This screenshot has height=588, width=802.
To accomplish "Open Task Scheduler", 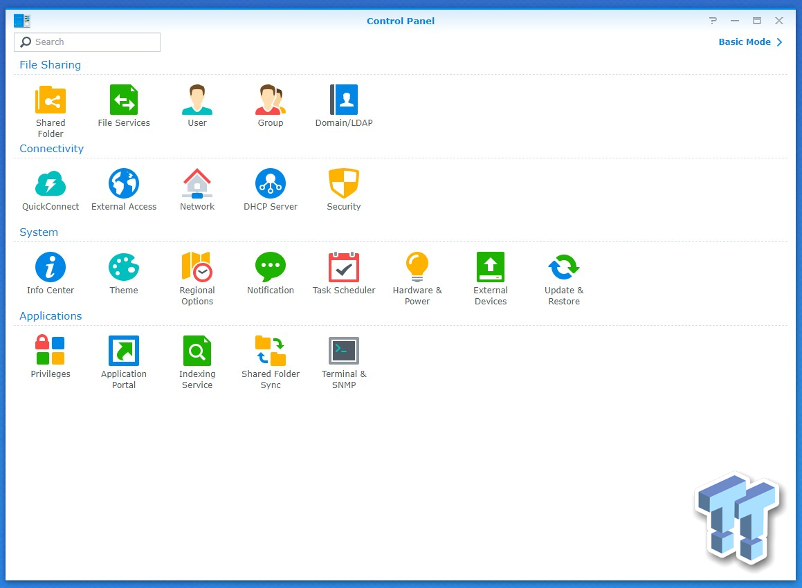I will click(344, 268).
